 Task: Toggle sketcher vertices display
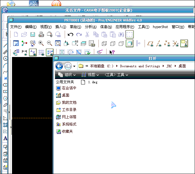click(x=50, y=52)
